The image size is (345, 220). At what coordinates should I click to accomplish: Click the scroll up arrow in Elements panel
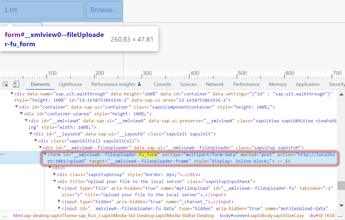click(342, 94)
